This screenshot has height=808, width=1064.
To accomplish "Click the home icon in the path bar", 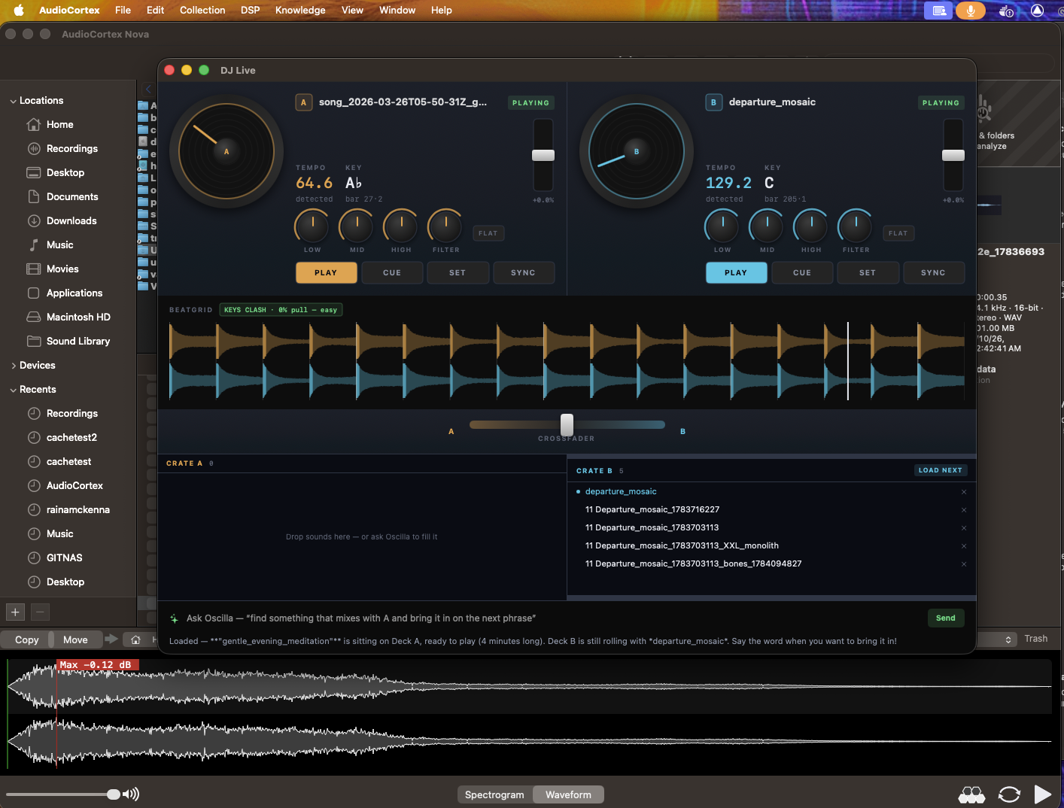I will tap(135, 639).
